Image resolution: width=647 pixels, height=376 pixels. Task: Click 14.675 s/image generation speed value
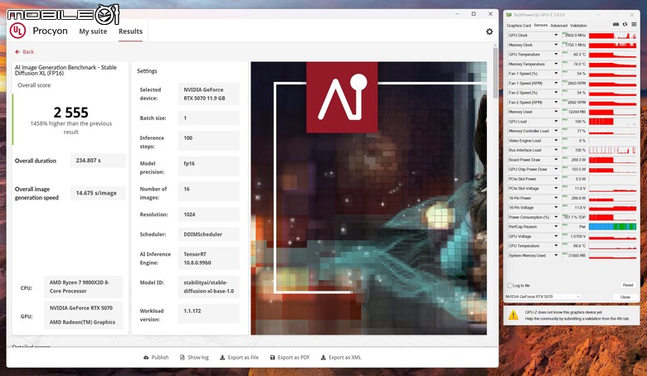click(98, 193)
